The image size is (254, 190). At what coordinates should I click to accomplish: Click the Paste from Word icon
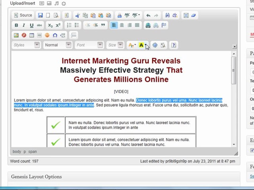(108, 15)
